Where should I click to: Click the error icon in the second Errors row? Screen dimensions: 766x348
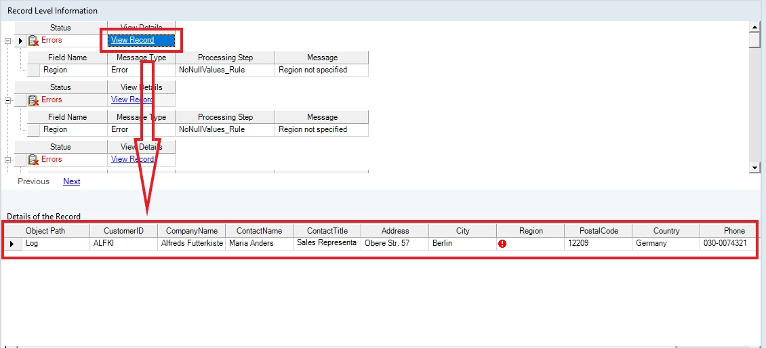[33, 100]
